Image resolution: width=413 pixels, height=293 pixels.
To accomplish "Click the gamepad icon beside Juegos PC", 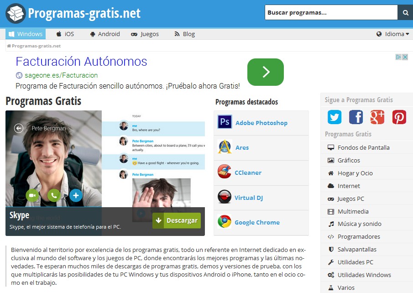I will (331, 199).
